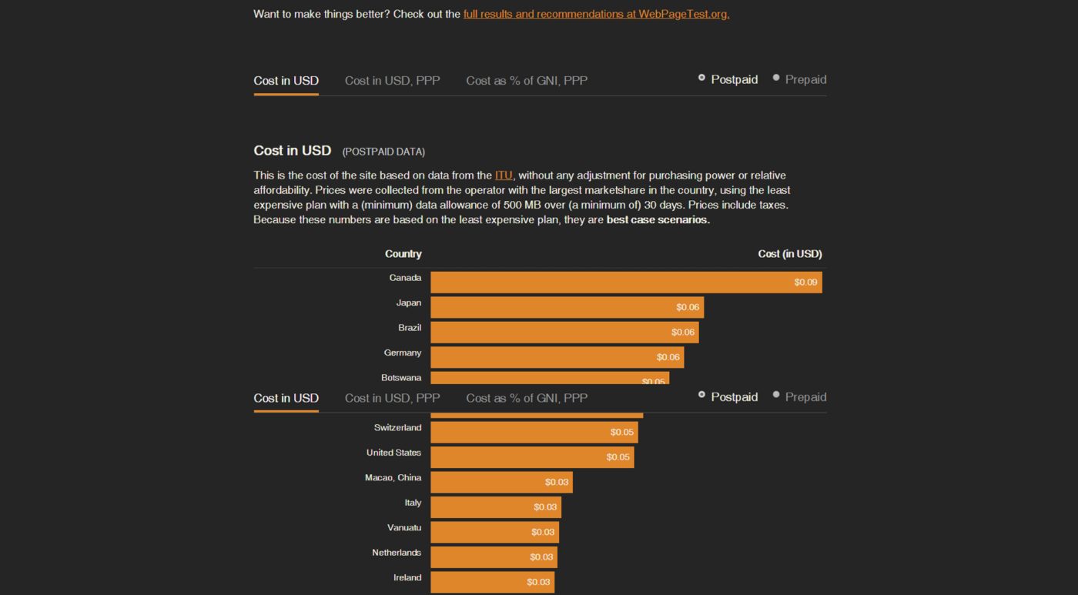Click the Brazil cost bar
Screen dimensions: 1078x595
click(564, 333)
